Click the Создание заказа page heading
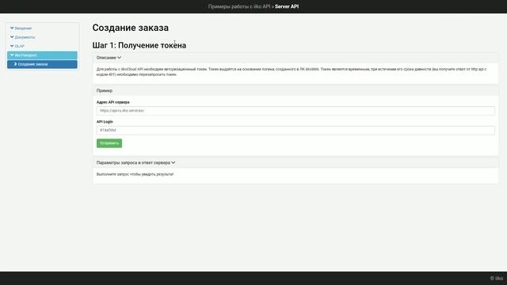Viewport: 507px width, 285px height. [x=130, y=28]
